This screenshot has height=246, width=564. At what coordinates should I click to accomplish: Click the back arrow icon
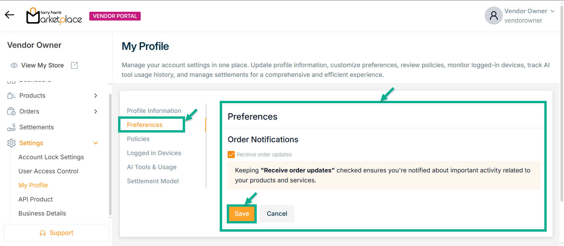pos(9,15)
